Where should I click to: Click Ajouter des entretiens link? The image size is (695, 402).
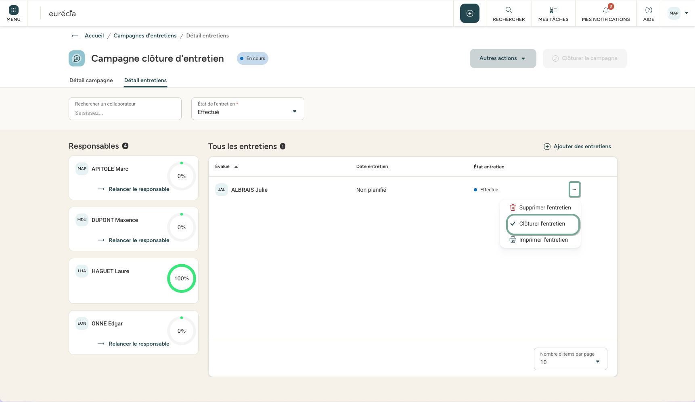click(x=577, y=147)
